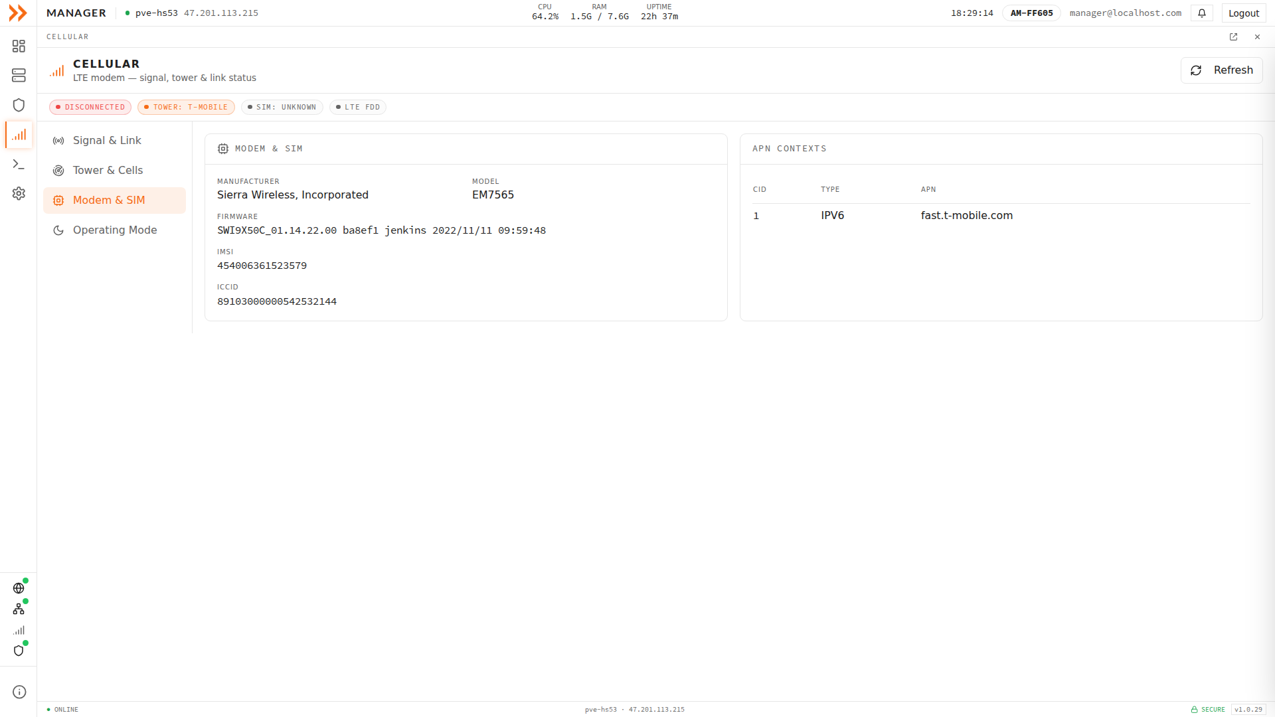Open the info circle icon
The width and height of the screenshot is (1275, 717).
[x=19, y=692]
